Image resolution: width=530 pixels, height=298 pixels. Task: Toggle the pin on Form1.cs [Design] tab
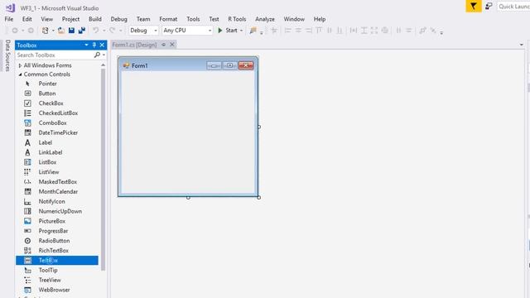click(x=164, y=45)
